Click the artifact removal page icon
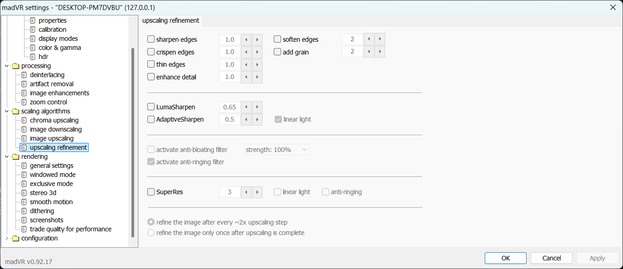The width and height of the screenshot is (623, 269). (24, 84)
